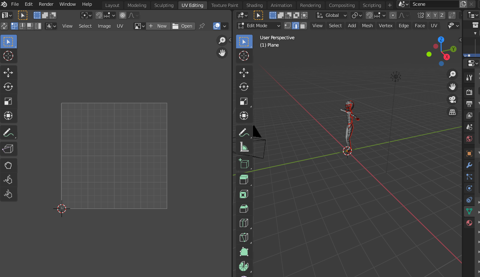This screenshot has height=277, width=480.
Task: Select the Grab tool in UV editor
Action: tap(8, 166)
